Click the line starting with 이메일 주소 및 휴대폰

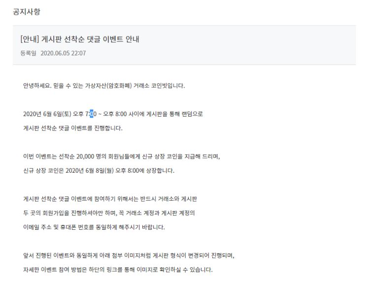(94, 227)
